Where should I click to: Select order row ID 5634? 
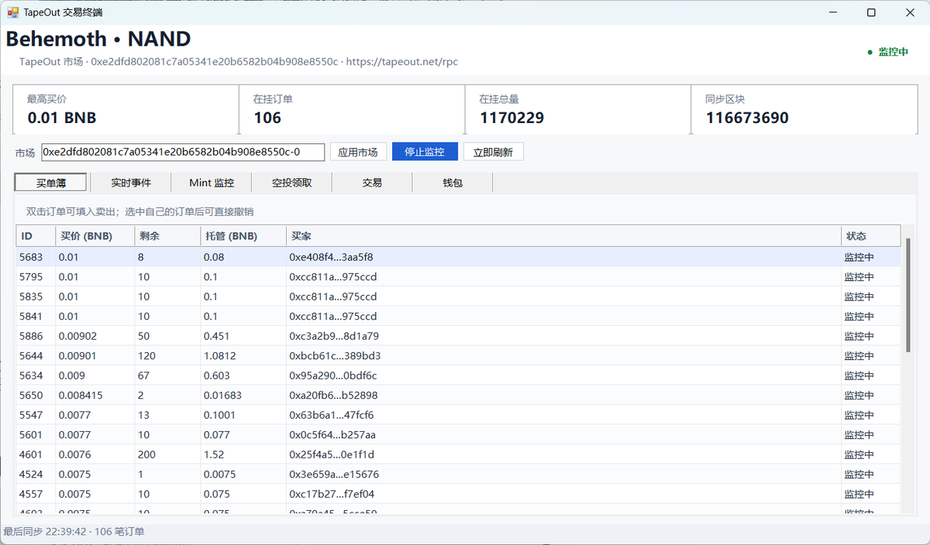pyautogui.click(x=459, y=375)
